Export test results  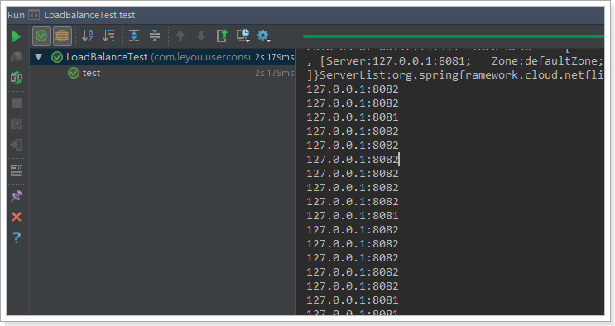click(x=222, y=36)
